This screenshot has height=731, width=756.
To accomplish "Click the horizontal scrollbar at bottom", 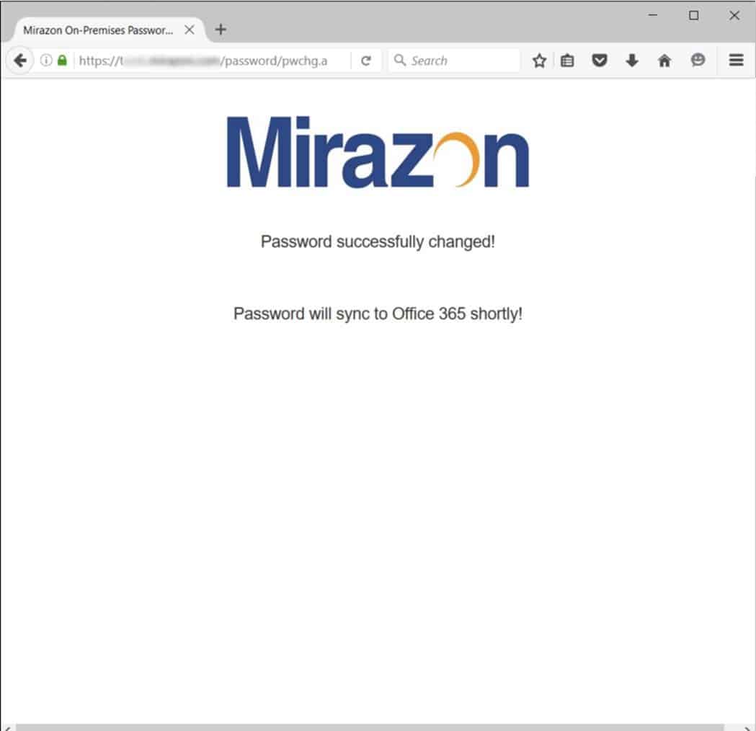I will tap(369, 727).
